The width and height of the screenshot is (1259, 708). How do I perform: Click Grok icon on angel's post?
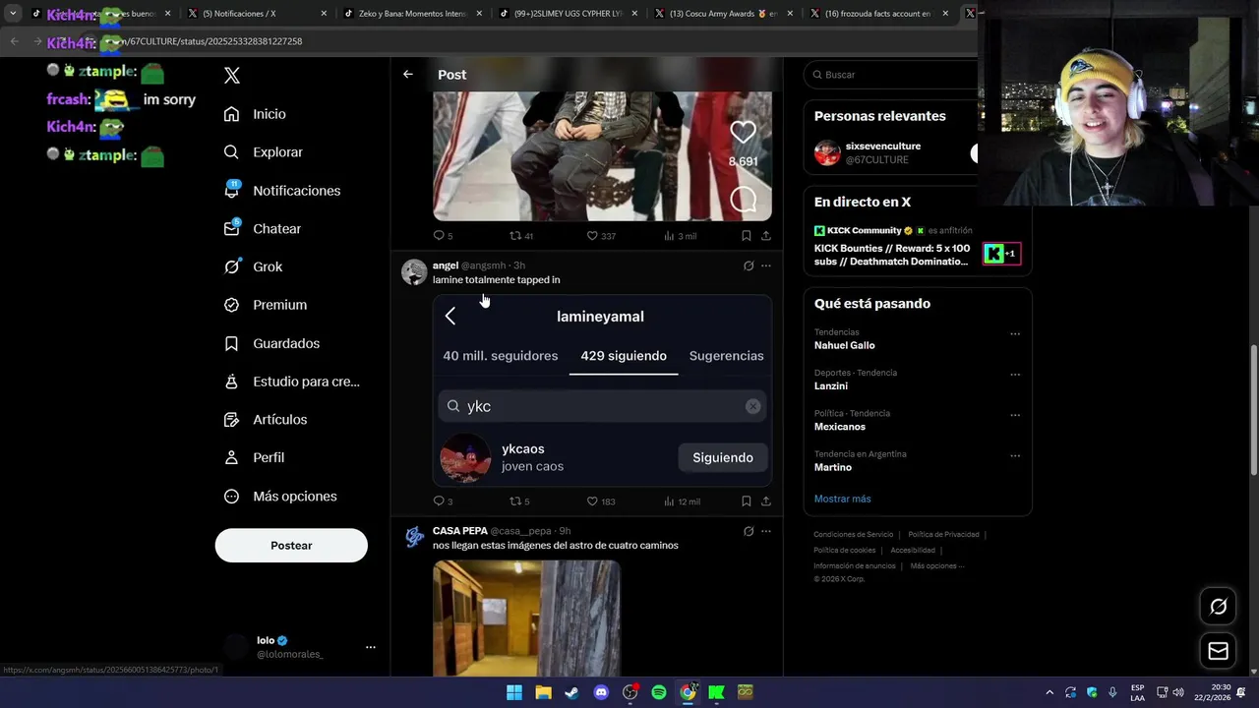coord(749,265)
